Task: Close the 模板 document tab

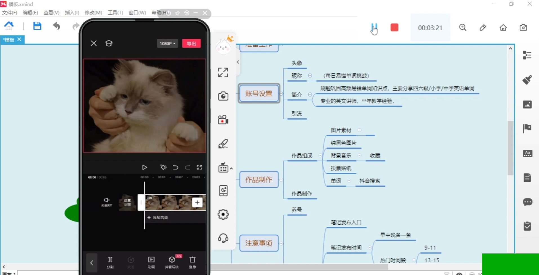Action: tap(19, 39)
